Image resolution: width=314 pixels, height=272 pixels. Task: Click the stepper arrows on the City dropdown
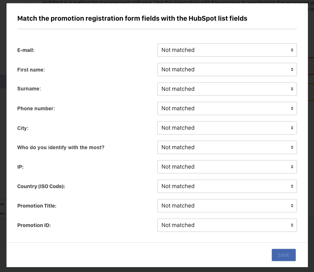[292, 128]
